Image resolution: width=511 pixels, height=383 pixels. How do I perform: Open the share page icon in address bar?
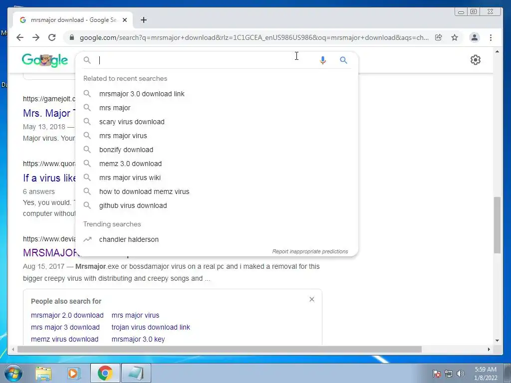click(439, 37)
